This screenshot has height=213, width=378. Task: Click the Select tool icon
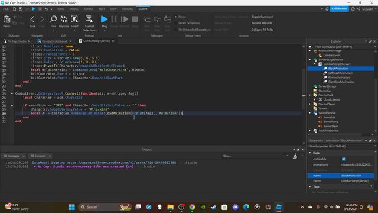74,20
